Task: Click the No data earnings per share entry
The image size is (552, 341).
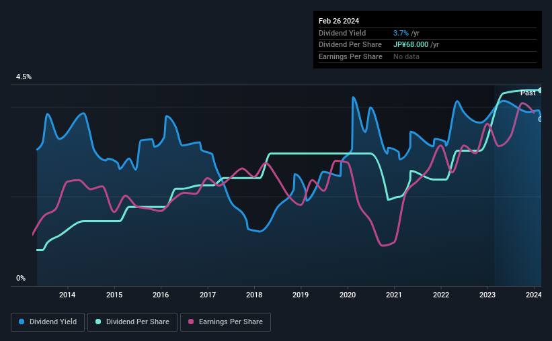Action: coord(406,56)
